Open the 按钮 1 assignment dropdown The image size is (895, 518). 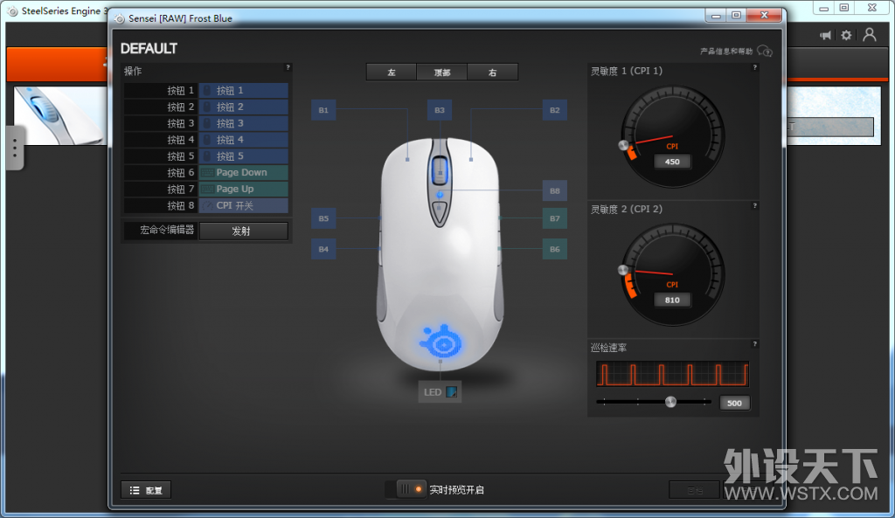243,90
